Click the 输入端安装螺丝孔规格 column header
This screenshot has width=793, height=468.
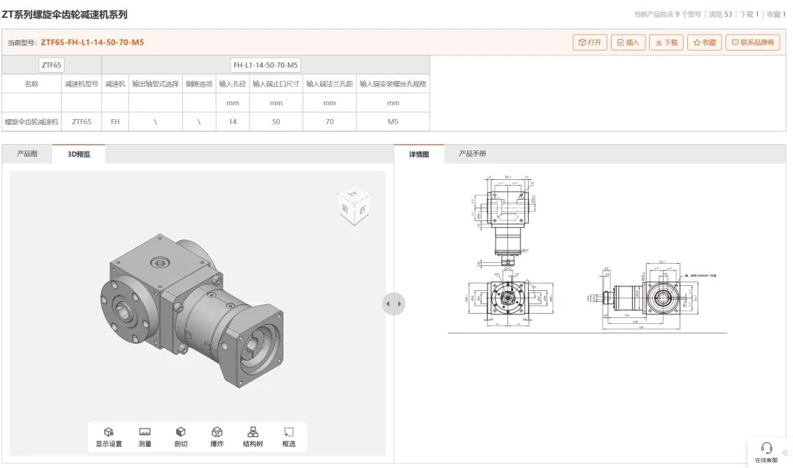(x=393, y=84)
